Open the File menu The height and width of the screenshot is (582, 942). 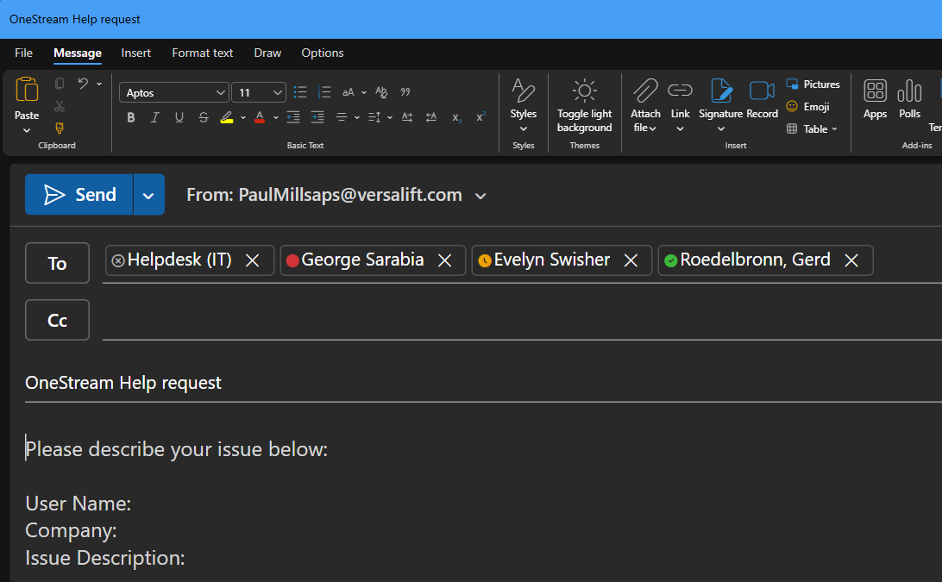coord(23,53)
